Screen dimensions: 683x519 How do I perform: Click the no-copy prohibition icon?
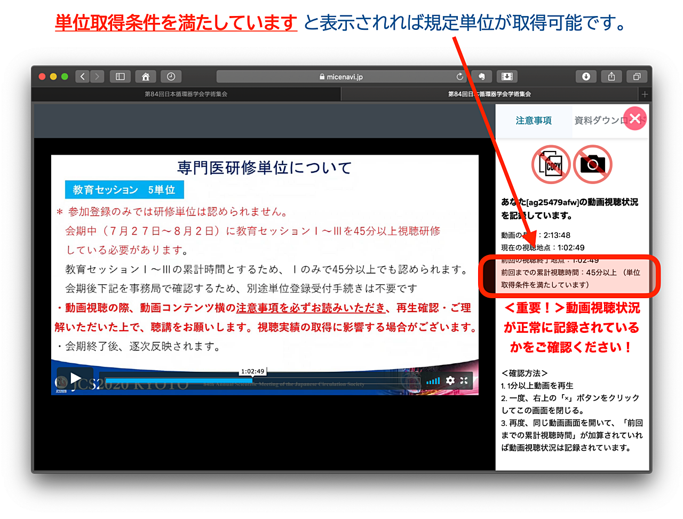[x=551, y=164]
